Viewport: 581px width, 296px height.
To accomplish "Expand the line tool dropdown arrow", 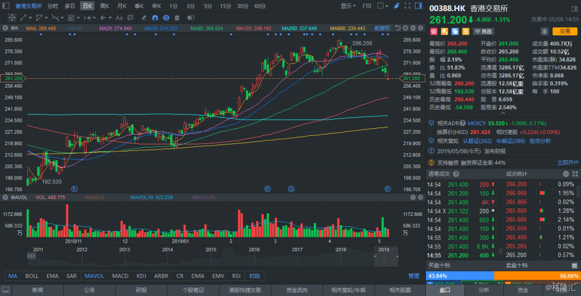I will pyautogui.click(x=30, y=17).
